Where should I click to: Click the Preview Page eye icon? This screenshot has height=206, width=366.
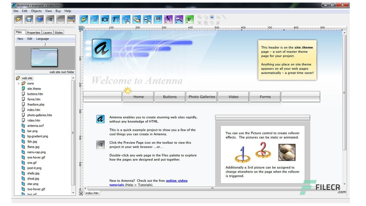[x=50, y=19]
